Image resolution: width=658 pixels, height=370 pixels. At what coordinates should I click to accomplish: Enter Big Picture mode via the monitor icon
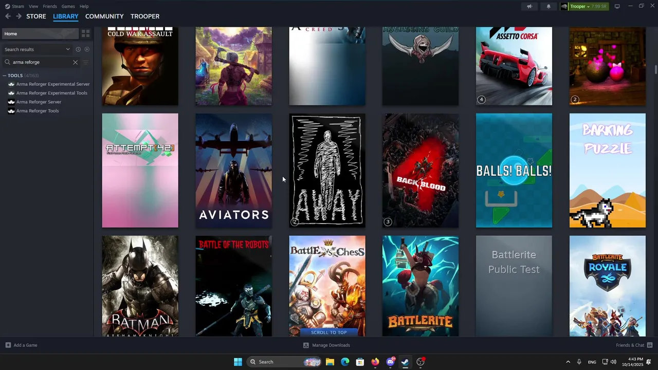click(617, 6)
